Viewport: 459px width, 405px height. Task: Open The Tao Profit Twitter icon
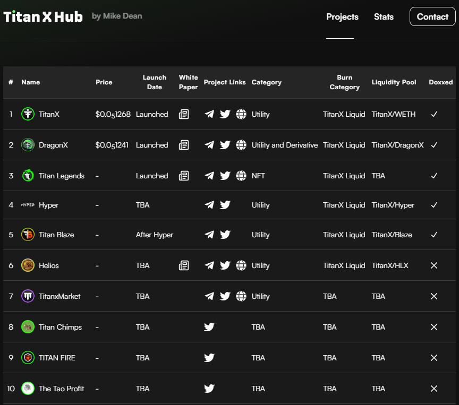209,389
